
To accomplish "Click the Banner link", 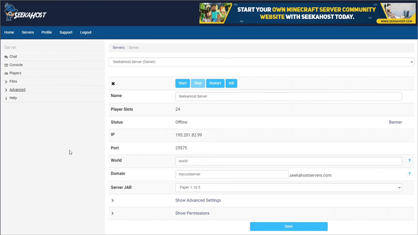I will (x=395, y=122).
